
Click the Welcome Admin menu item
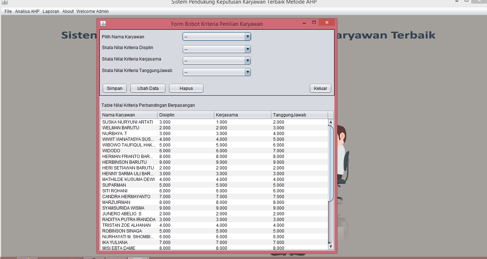(x=93, y=11)
